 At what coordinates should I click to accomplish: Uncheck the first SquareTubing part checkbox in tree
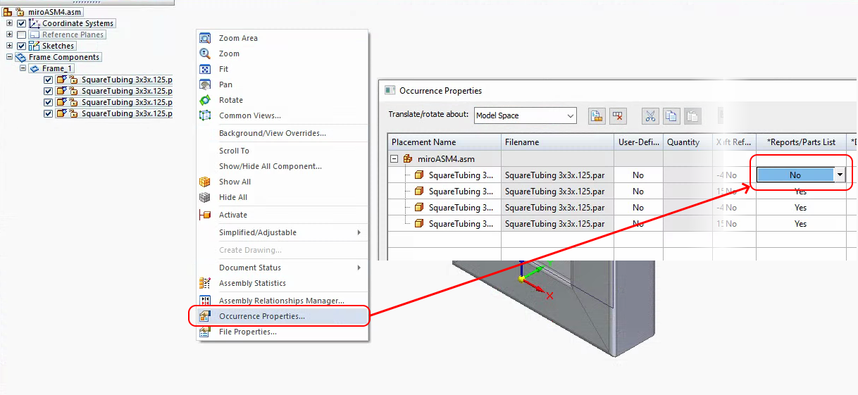[48, 80]
